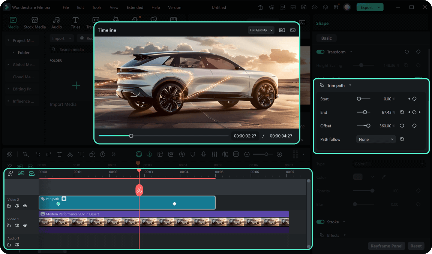Viewport: 432px width, 254px height.
Task: Click the Export button
Action: (x=366, y=7)
